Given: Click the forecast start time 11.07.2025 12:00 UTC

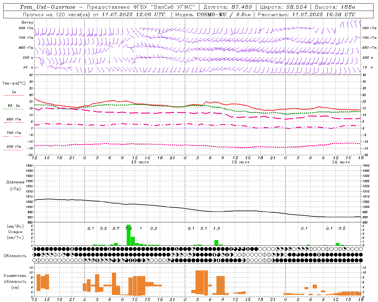Looking at the screenshot, I should pos(133,14).
